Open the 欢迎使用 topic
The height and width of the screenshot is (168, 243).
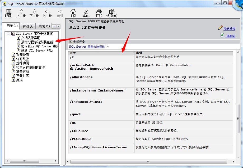pyautogui.click(x=22, y=55)
